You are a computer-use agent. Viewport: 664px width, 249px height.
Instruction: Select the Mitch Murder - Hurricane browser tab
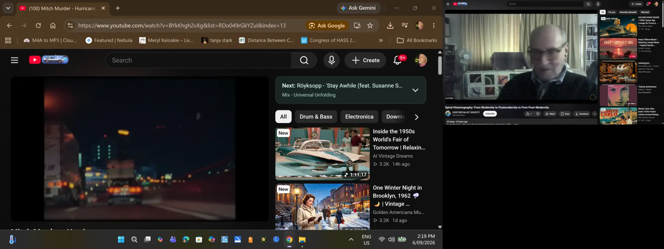62,8
